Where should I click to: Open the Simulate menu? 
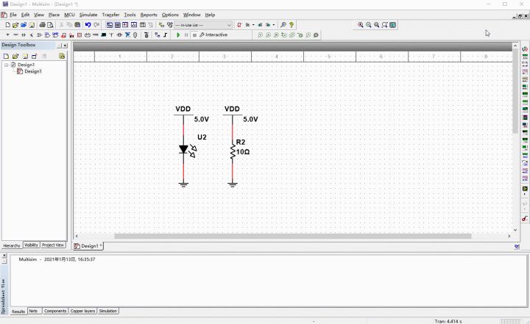pos(88,15)
